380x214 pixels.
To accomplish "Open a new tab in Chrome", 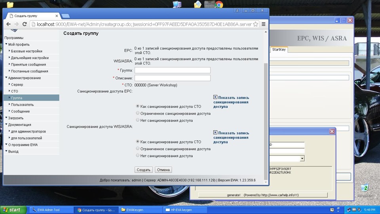I will tap(65, 16).
